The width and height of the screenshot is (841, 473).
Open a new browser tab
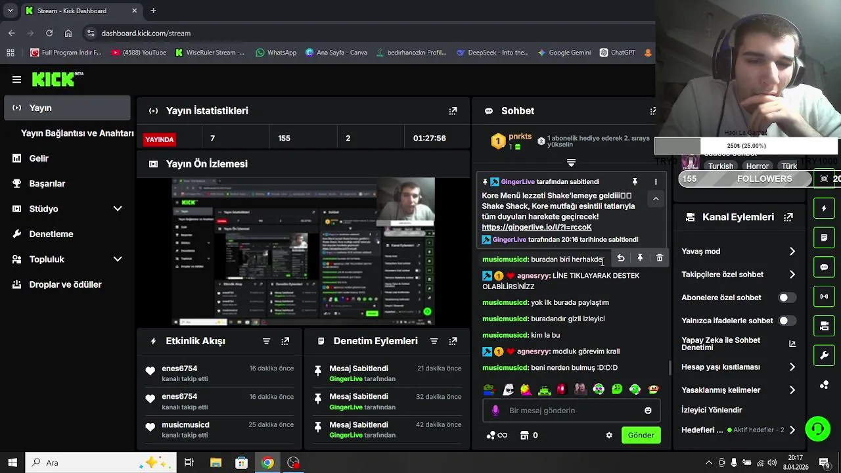point(153,11)
